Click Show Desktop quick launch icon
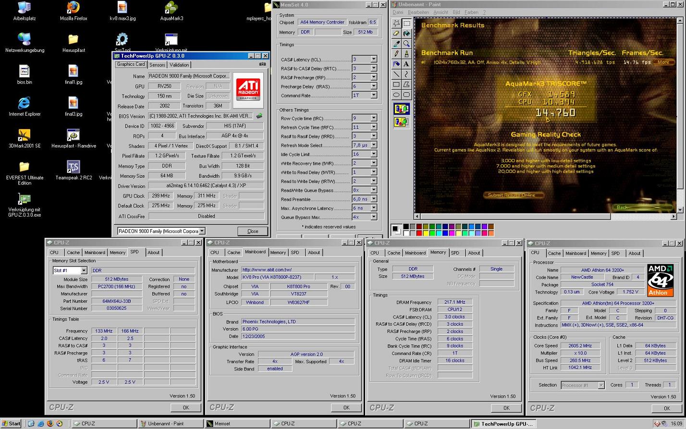 (31, 424)
